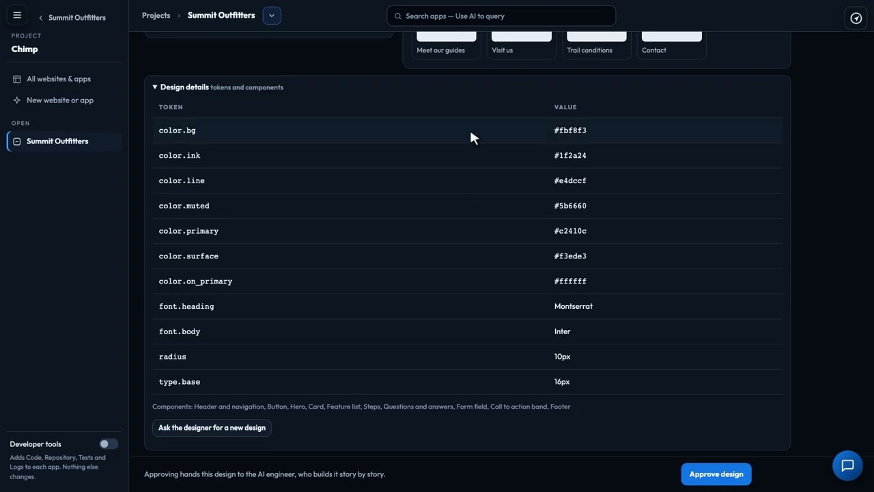Open the compass icon at top right
This screenshot has height=492, width=874.
(x=856, y=18)
